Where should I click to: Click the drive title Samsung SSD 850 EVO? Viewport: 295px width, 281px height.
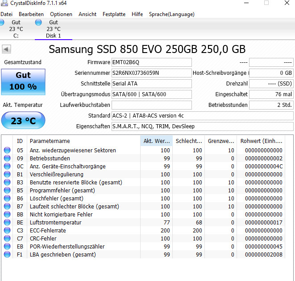point(147,49)
